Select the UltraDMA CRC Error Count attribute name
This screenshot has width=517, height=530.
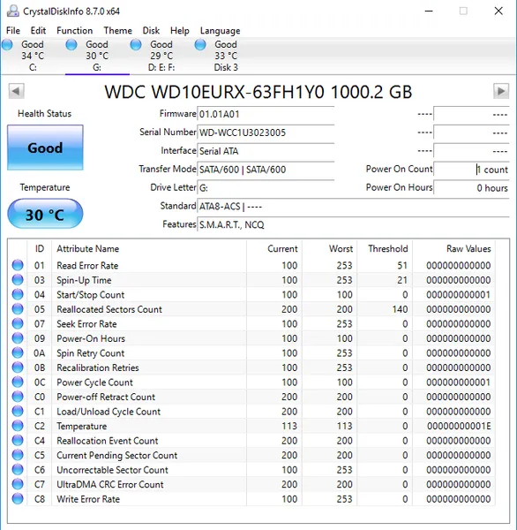[109, 484]
